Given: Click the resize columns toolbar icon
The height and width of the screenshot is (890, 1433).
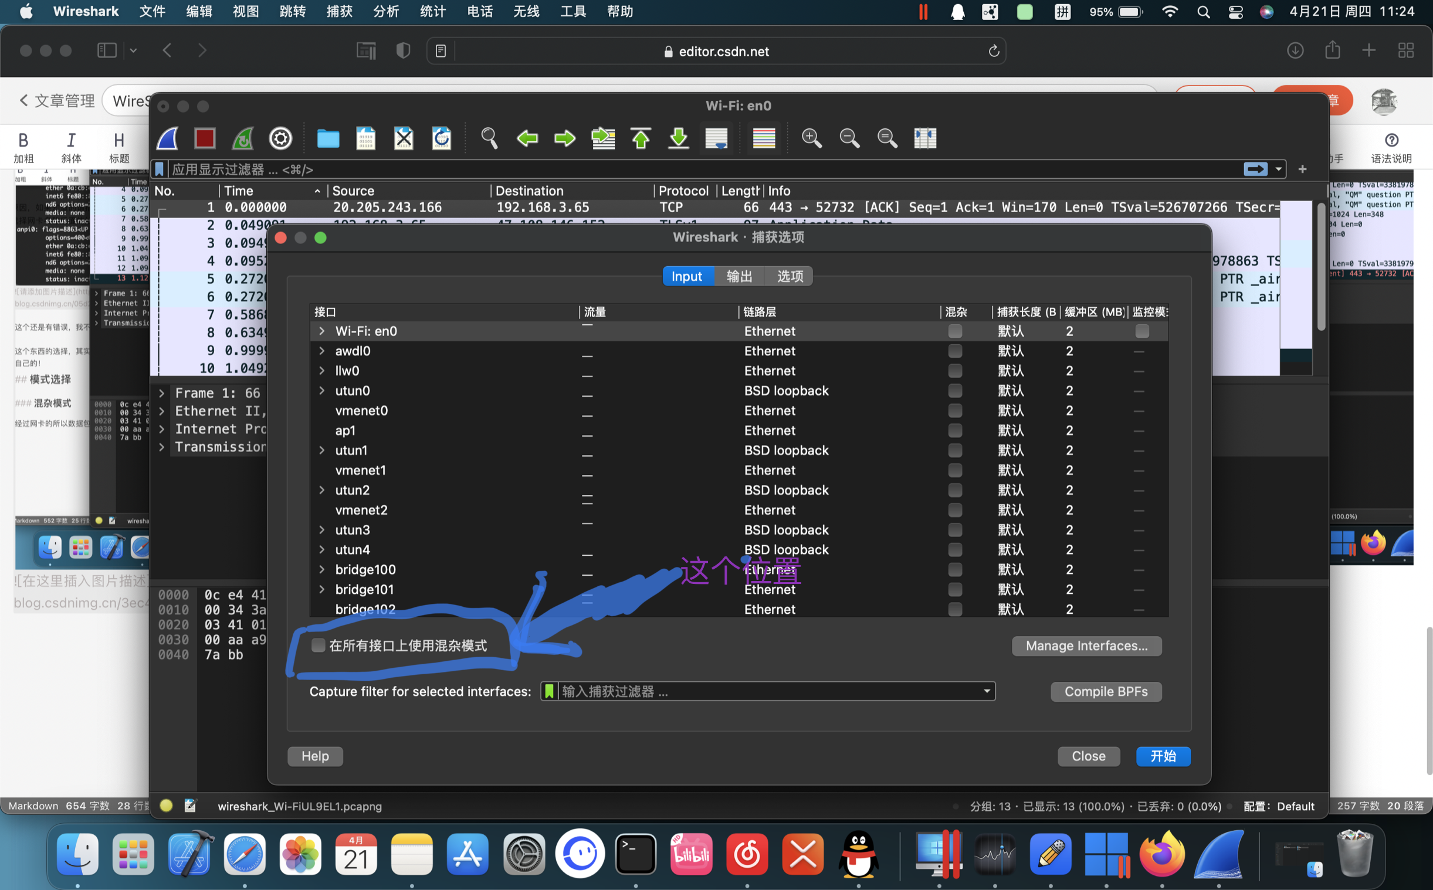Looking at the screenshot, I should (x=925, y=139).
